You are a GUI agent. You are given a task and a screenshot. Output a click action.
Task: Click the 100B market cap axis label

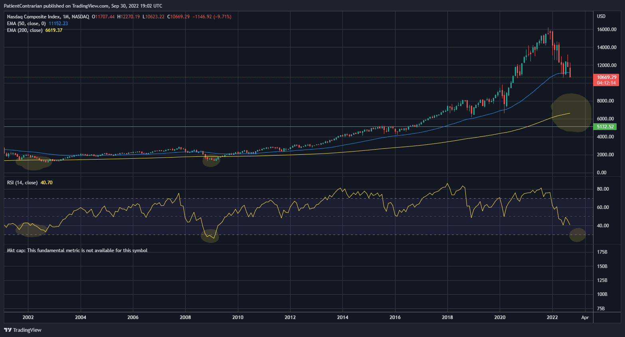point(602,294)
